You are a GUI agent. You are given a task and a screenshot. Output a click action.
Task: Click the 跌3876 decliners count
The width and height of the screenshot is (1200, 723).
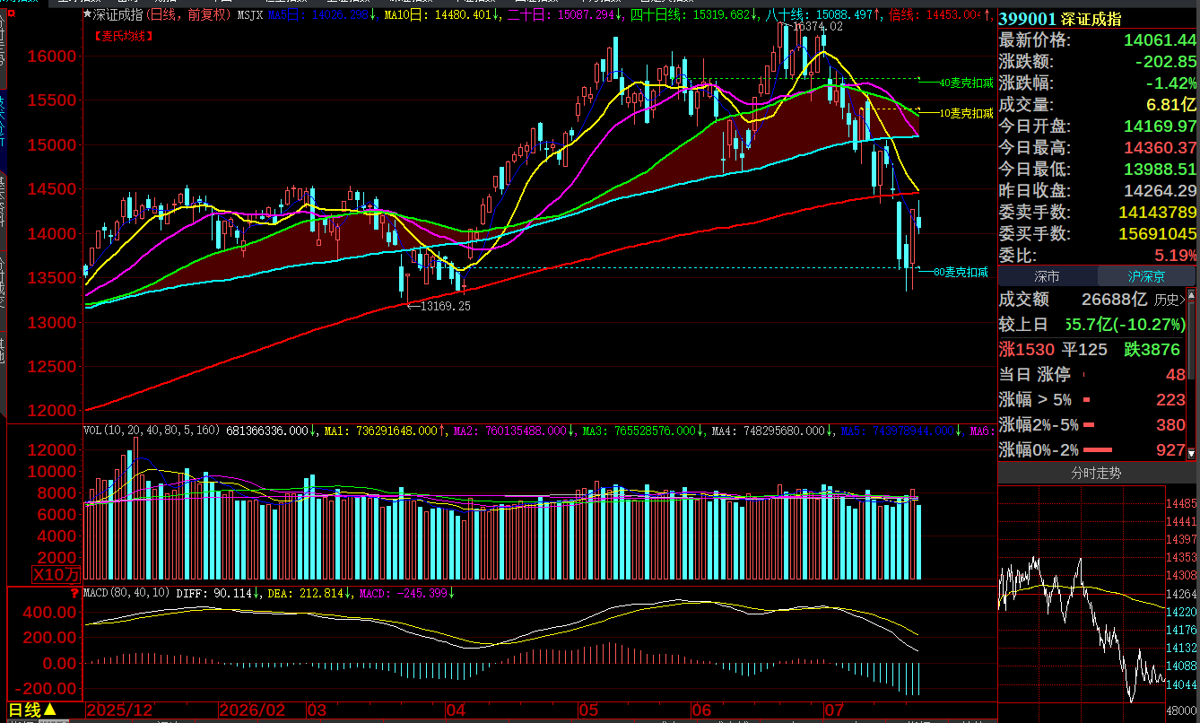click(1153, 350)
